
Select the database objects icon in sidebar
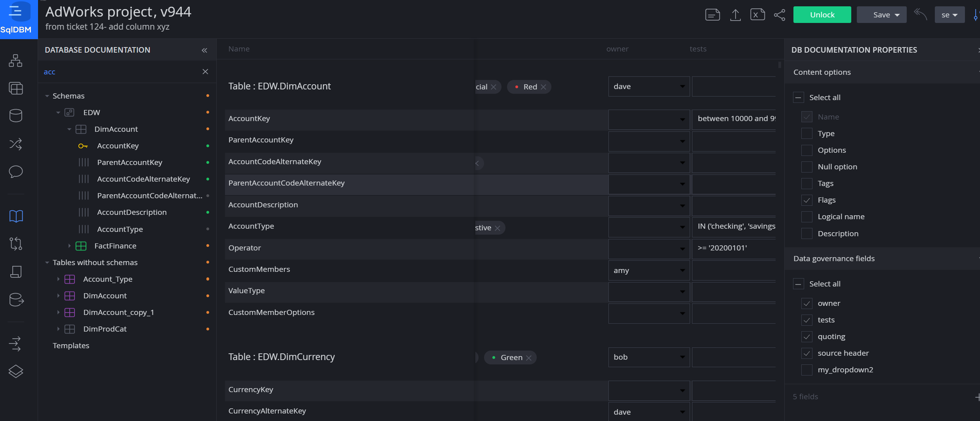tap(15, 116)
